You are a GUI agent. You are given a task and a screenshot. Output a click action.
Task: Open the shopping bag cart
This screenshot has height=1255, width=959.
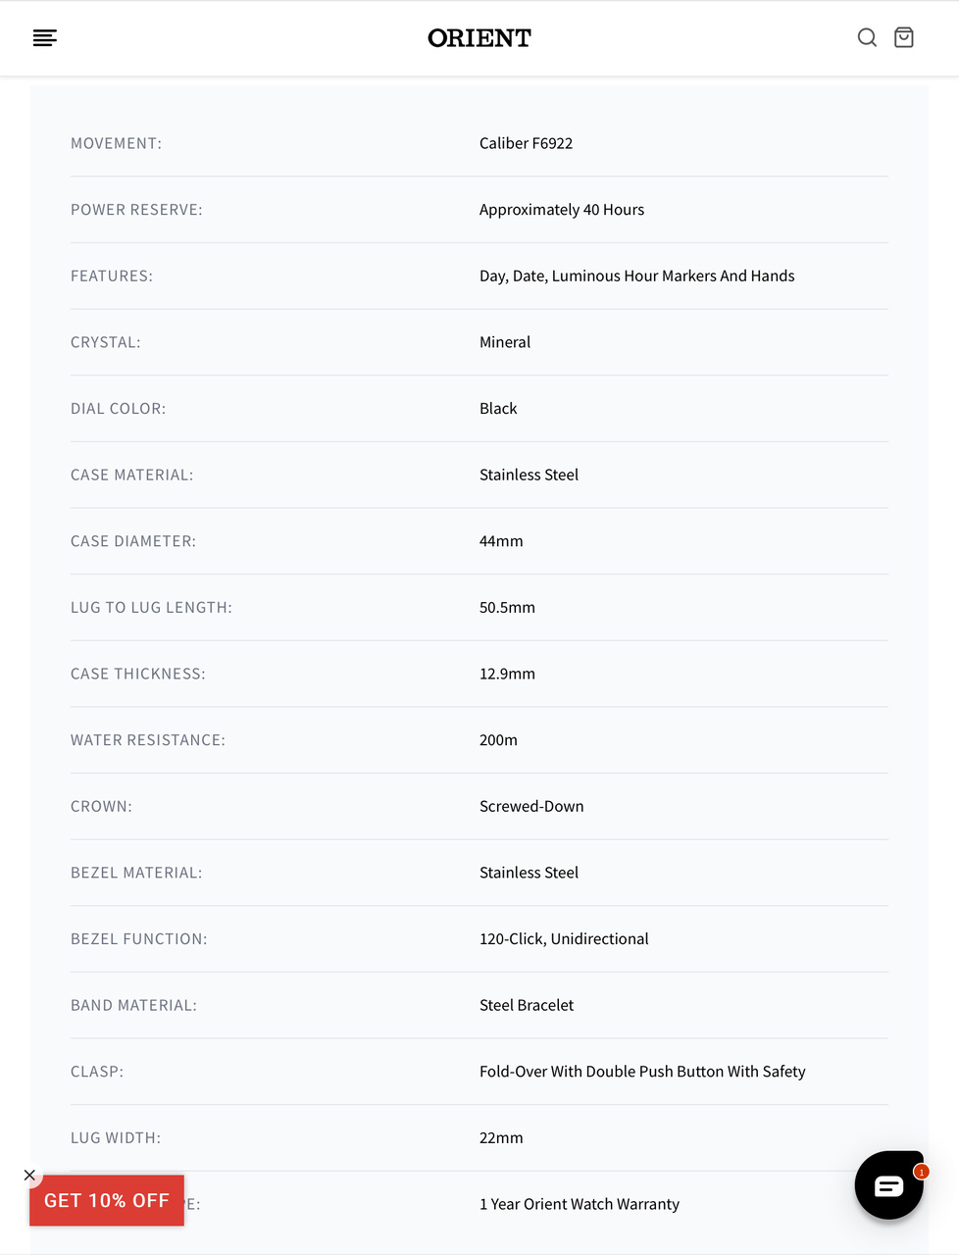coord(904,37)
